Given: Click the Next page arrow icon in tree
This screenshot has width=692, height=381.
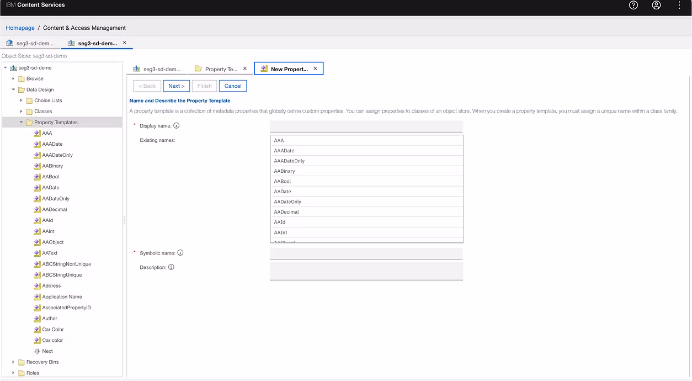Looking at the screenshot, I should (37, 351).
